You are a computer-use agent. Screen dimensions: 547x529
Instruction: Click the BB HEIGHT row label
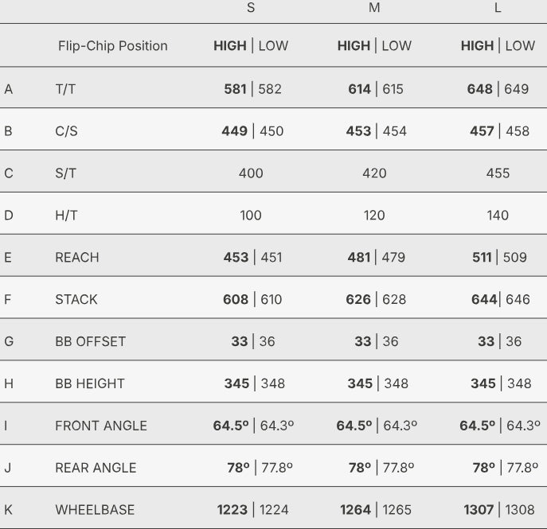(90, 384)
